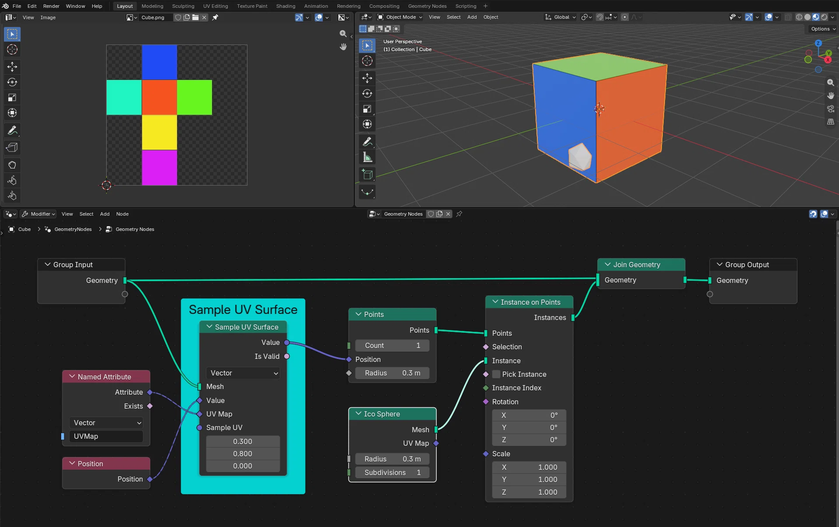This screenshot has height=527, width=839.
Task: Open Vector data type dropdown in Sample UV Surface
Action: pyautogui.click(x=243, y=373)
